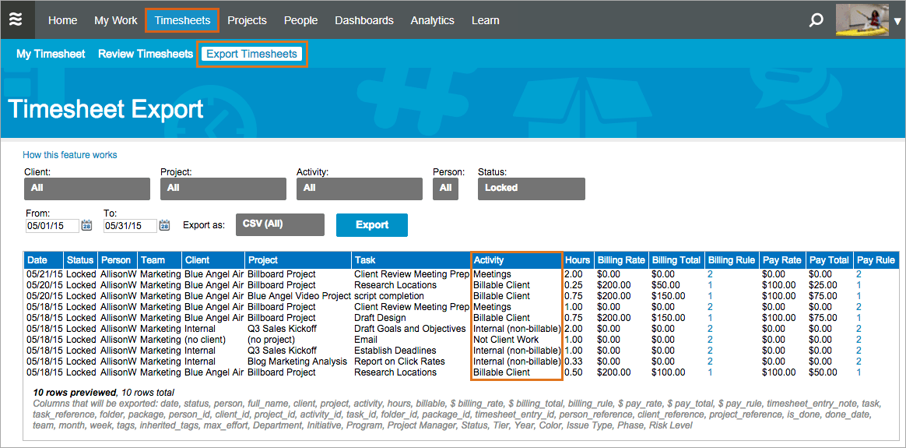The width and height of the screenshot is (906, 448).
Task: Open the search magnifier icon
Action: [x=816, y=20]
